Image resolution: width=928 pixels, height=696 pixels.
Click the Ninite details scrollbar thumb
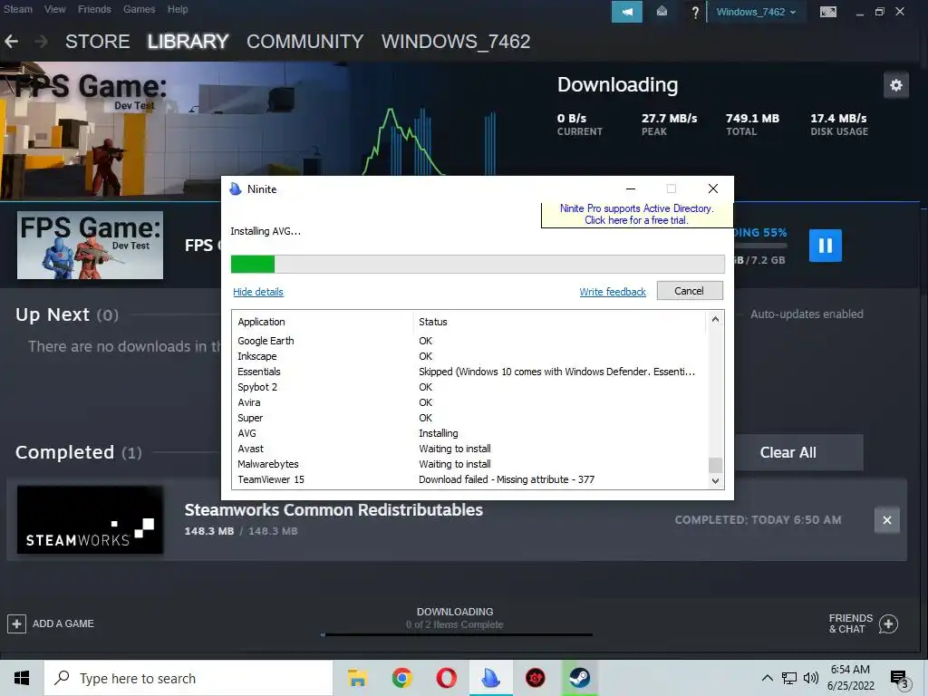pos(715,465)
